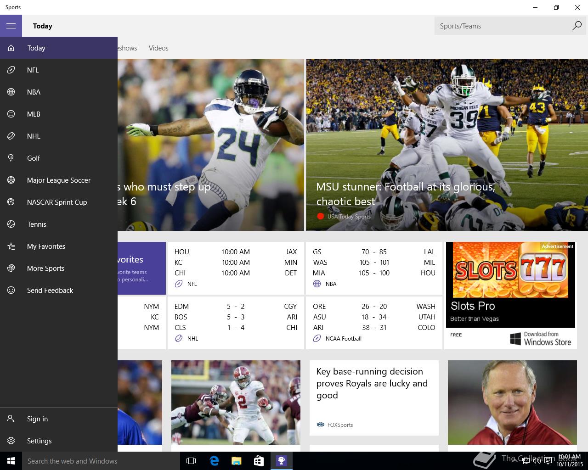Click the USA Today Sports source label
The image size is (588, 470).
point(349,217)
